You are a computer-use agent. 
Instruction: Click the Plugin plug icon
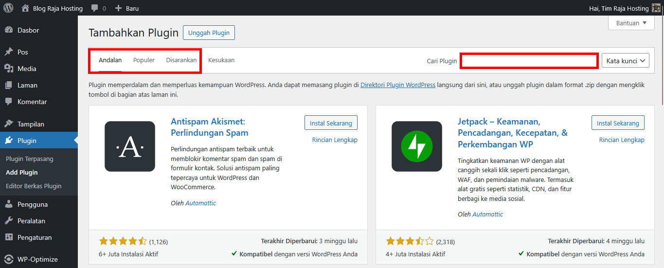point(9,141)
